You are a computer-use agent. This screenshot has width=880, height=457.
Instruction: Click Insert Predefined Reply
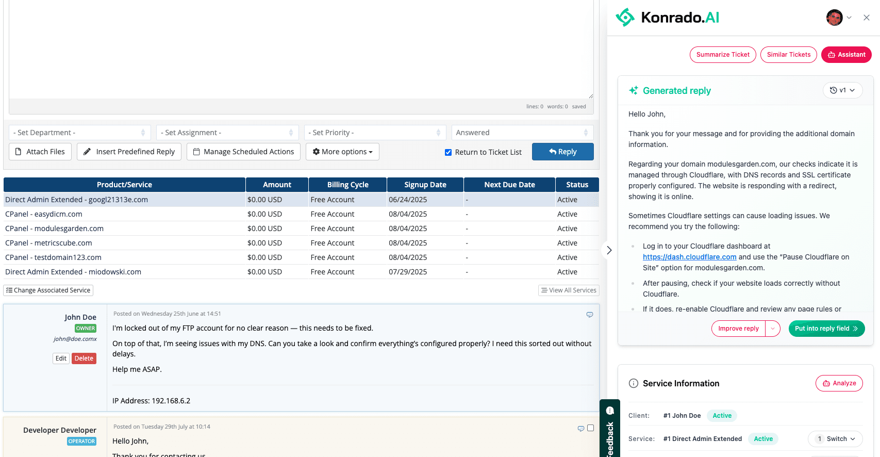click(x=129, y=152)
